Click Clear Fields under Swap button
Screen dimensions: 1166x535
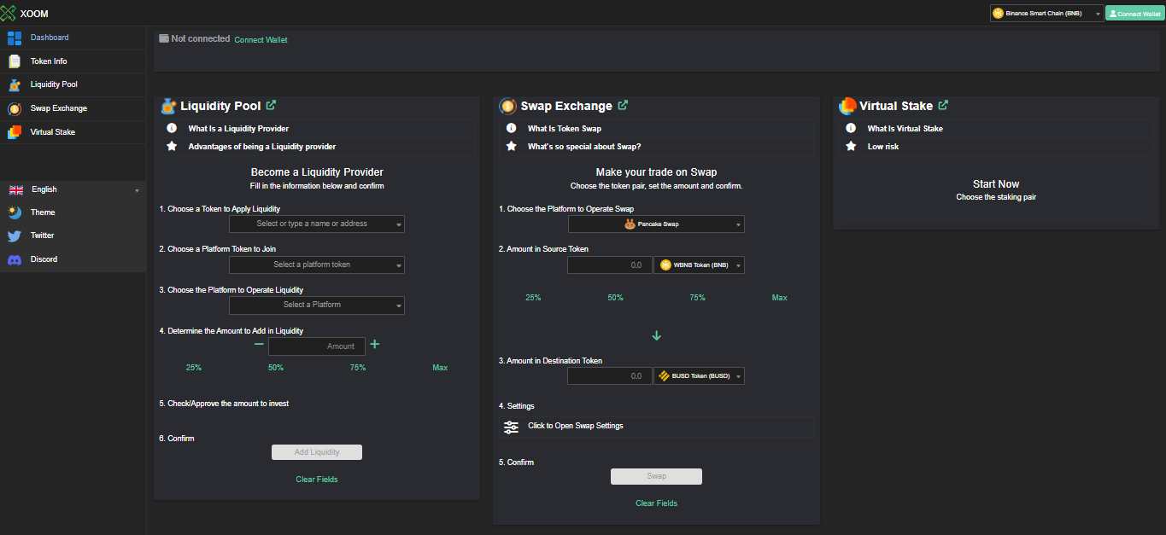656,503
